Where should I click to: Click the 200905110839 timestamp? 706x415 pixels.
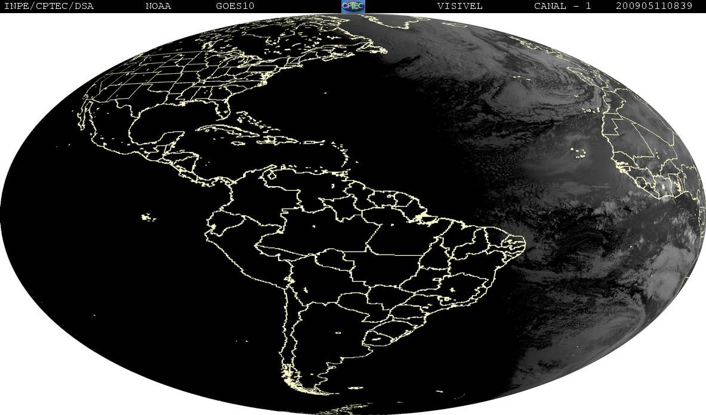pos(653,6)
